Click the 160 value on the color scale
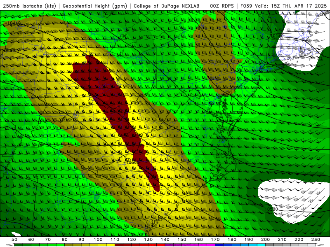The image size is (330, 247). (198, 240)
